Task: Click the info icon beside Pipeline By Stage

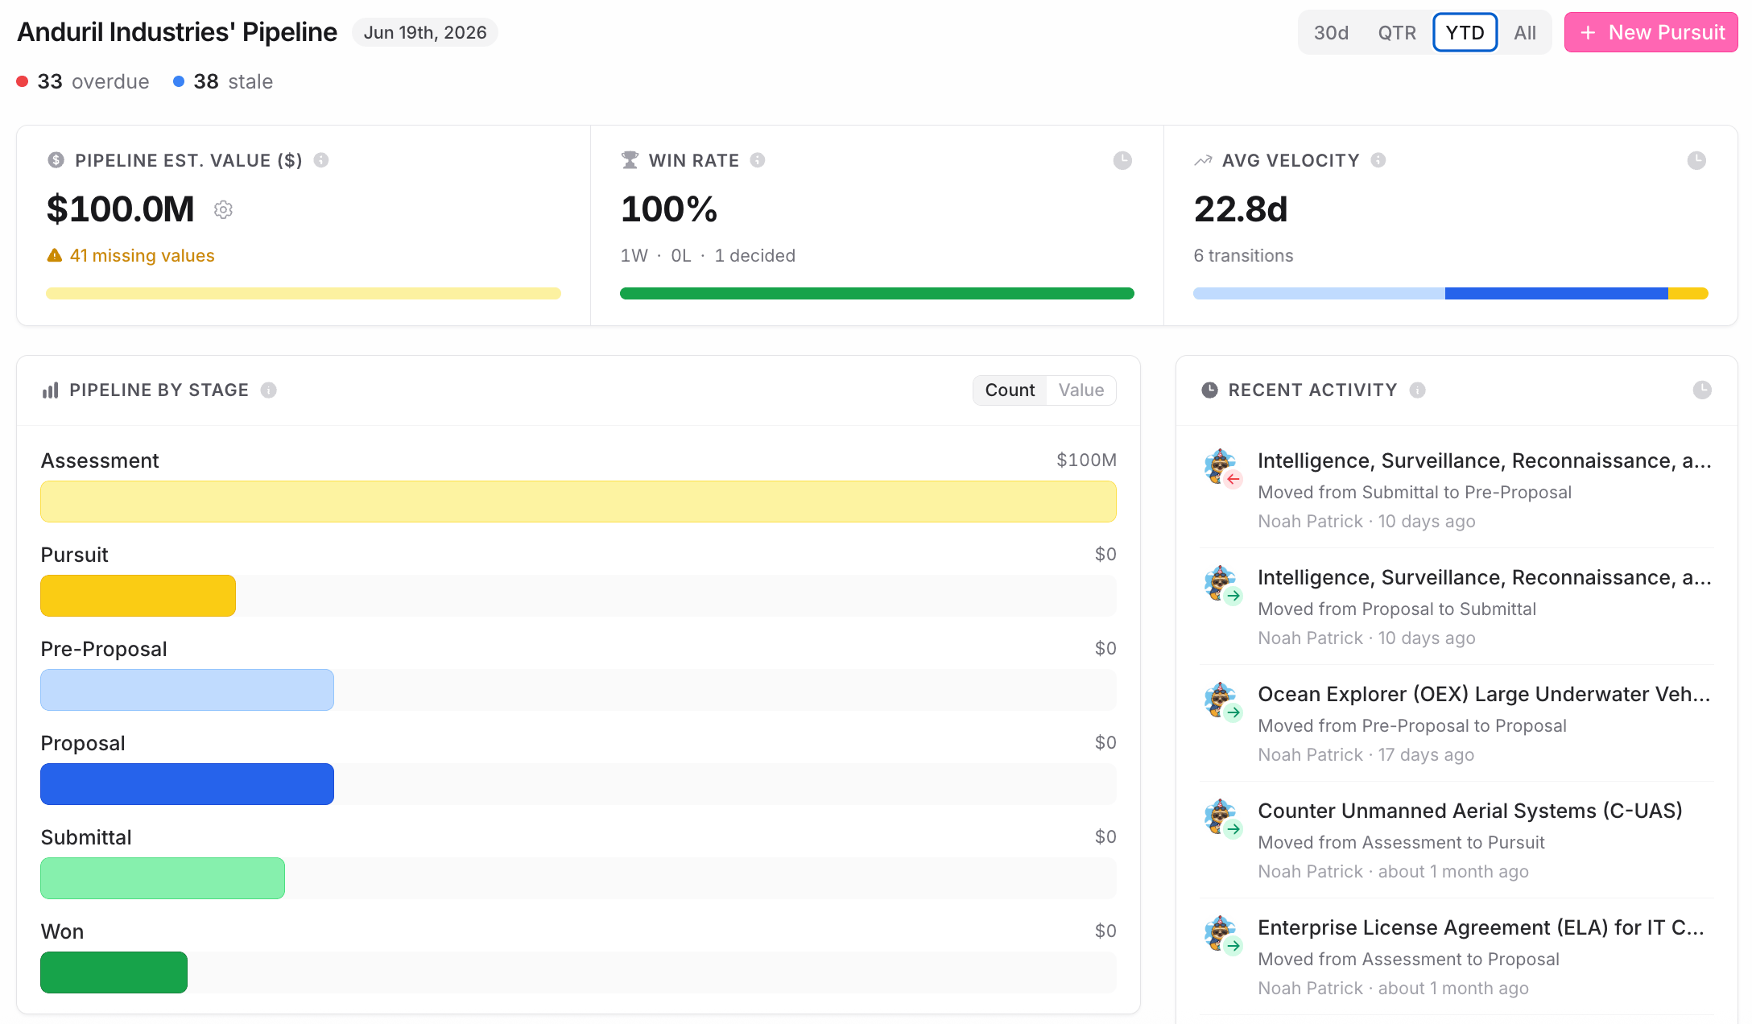Action: [269, 390]
